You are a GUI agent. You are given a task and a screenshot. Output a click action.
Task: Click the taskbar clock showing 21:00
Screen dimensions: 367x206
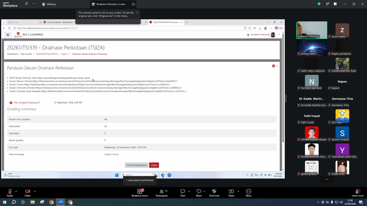350,202
